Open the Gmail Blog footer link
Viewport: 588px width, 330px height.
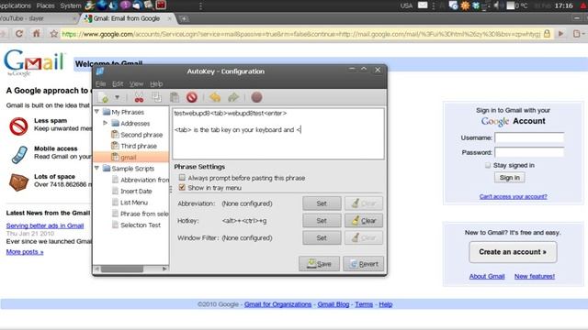coord(334,304)
